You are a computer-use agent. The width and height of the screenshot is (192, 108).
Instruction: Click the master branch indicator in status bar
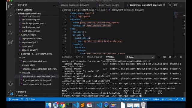pos(13,99)
